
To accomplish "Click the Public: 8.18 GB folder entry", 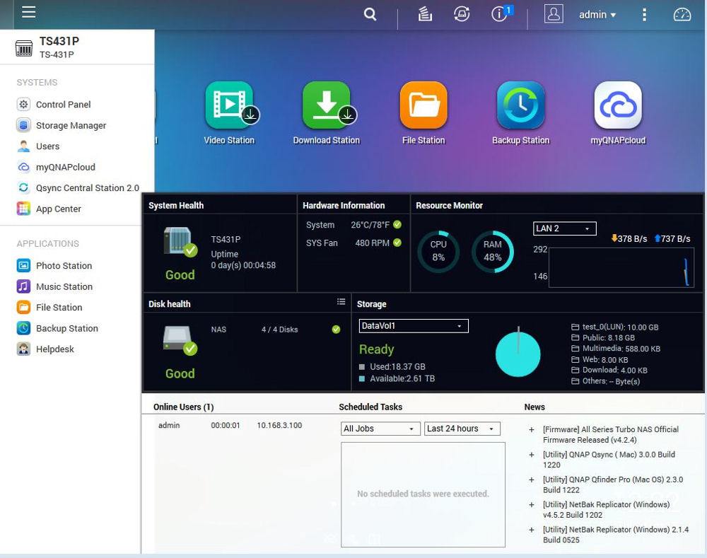I will 603,337.
